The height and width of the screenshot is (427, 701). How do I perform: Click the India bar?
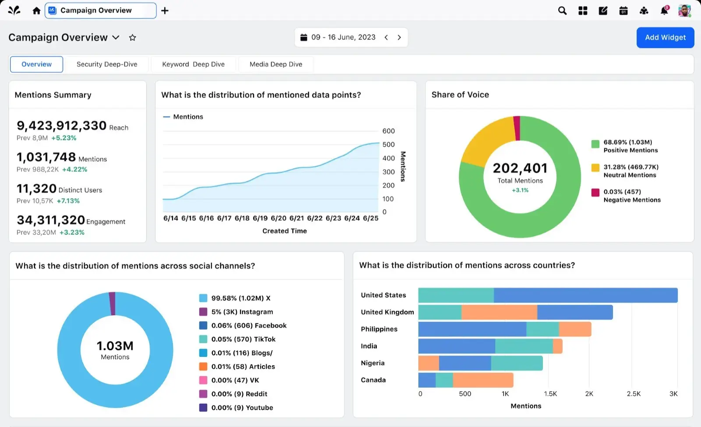click(x=490, y=346)
